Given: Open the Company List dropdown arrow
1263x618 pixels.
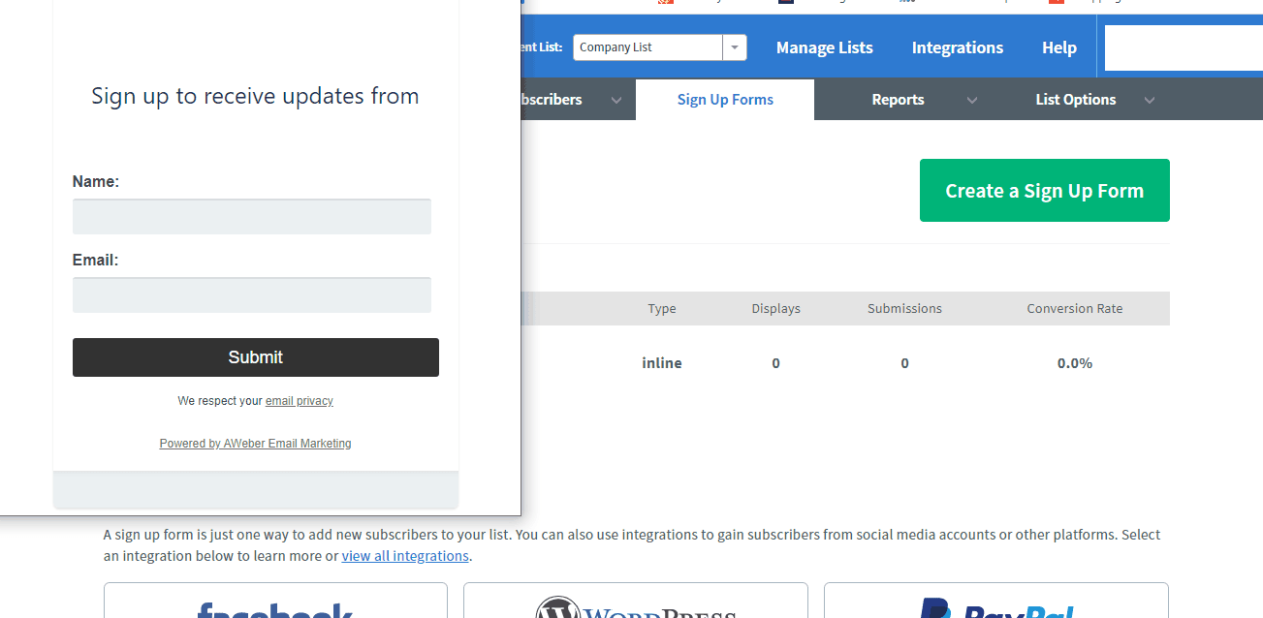Looking at the screenshot, I should pyautogui.click(x=735, y=47).
